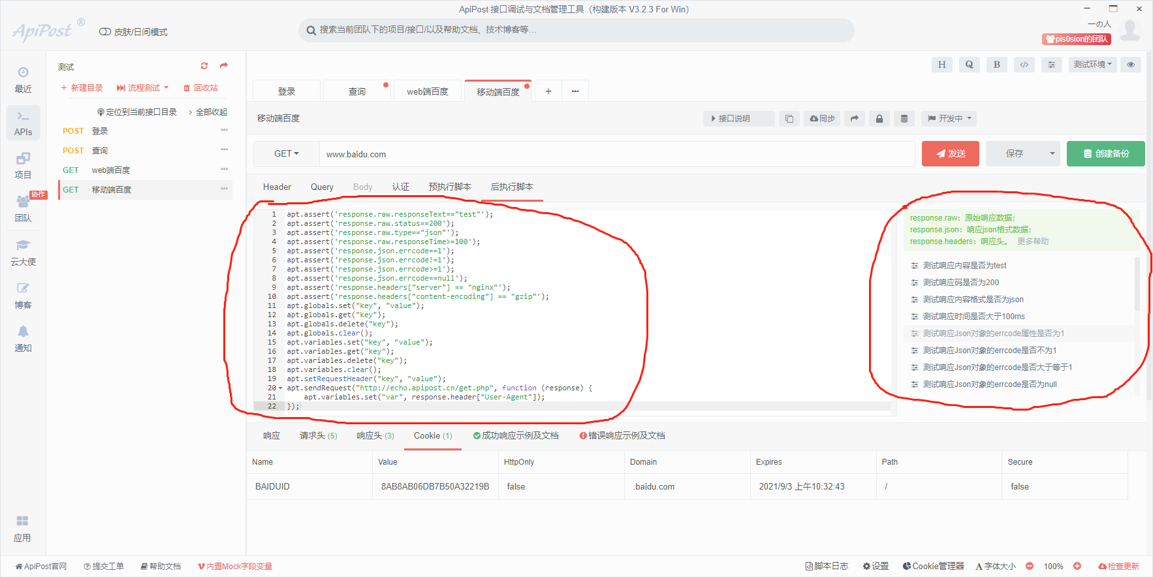Click 检查更新 to check updates
This screenshot has height=577, width=1153.
point(1118,567)
